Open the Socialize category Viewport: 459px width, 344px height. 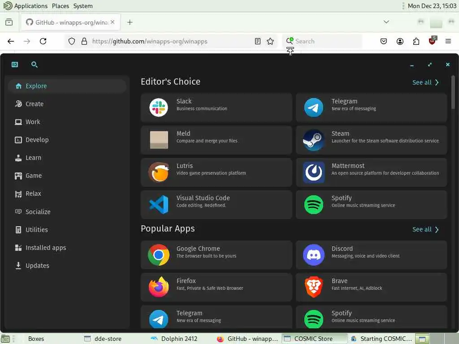(x=67, y=212)
